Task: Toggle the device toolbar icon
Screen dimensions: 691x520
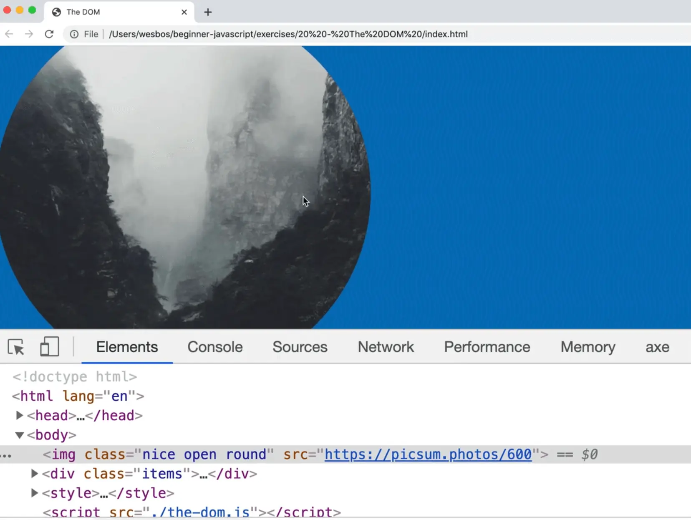Action: pyautogui.click(x=49, y=347)
